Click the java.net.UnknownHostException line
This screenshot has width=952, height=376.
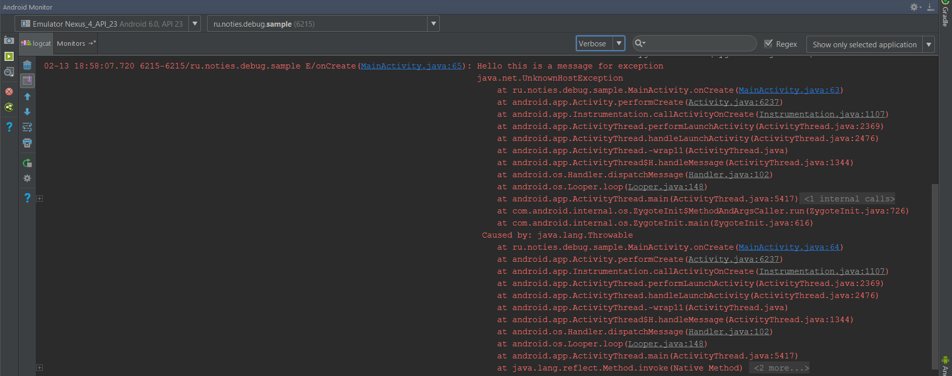[x=550, y=78]
